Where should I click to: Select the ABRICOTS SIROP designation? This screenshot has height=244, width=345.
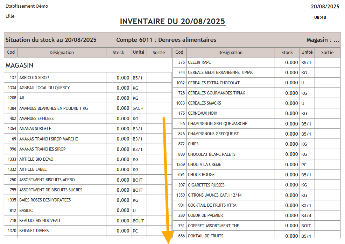coord(34,78)
